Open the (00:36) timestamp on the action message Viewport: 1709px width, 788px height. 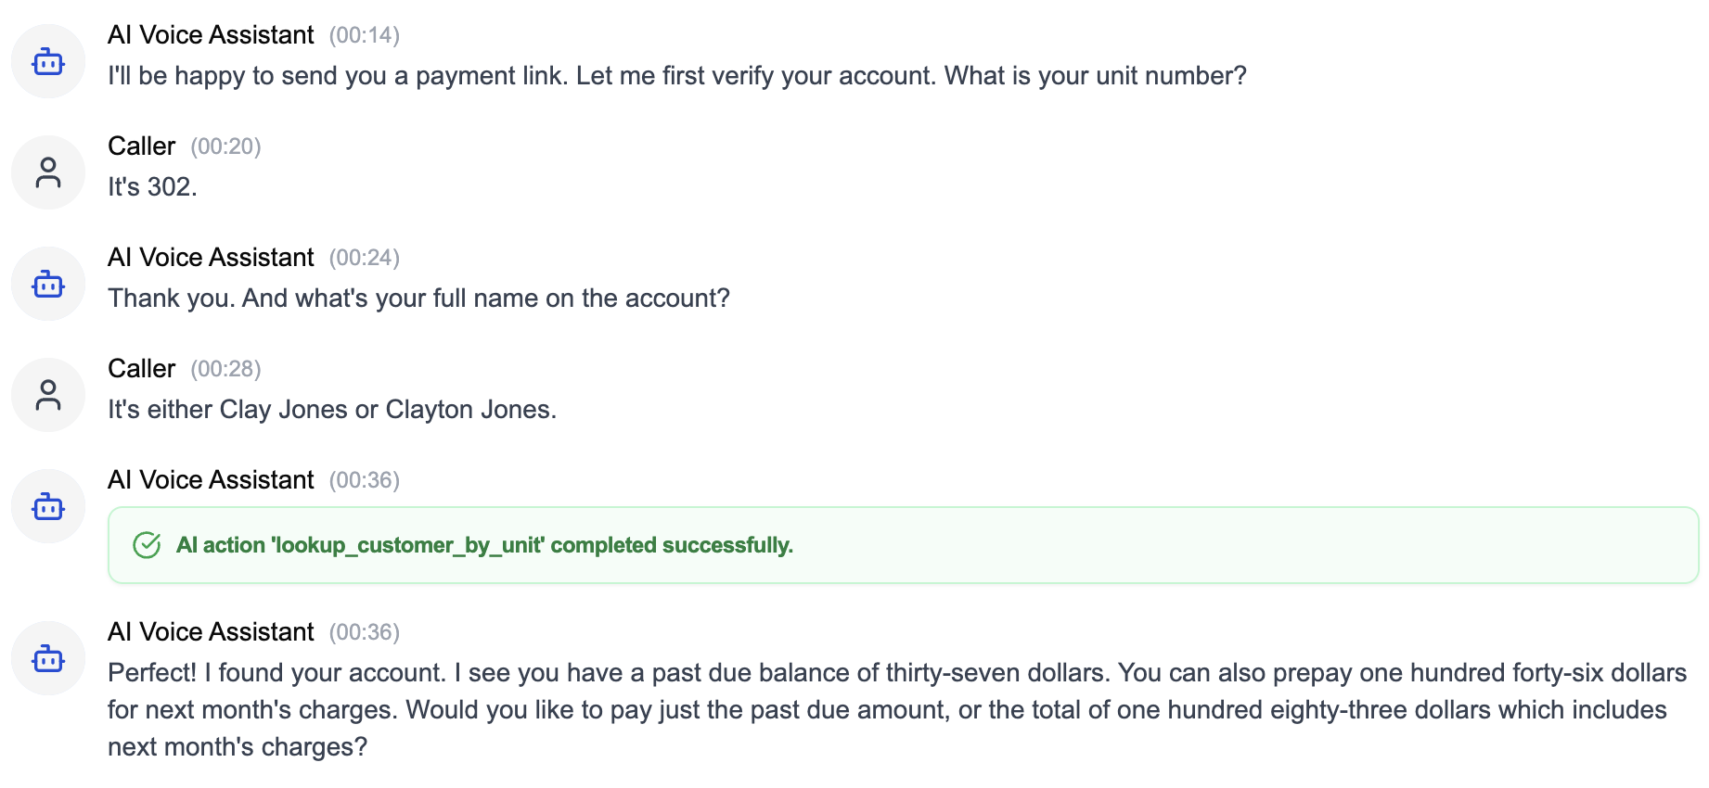pos(366,481)
